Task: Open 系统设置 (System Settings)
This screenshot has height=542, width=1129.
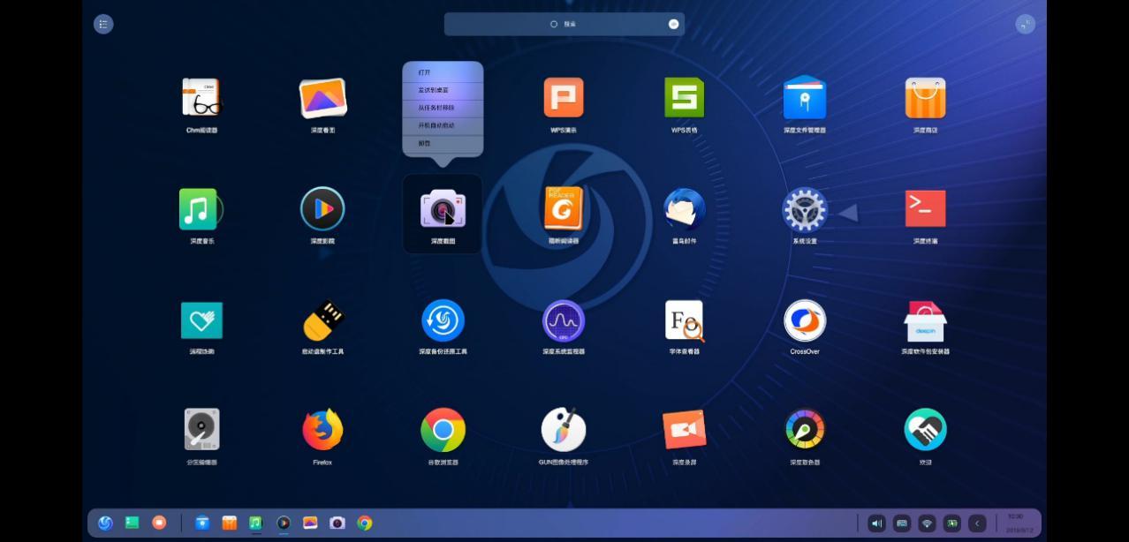Action: [x=805, y=210]
